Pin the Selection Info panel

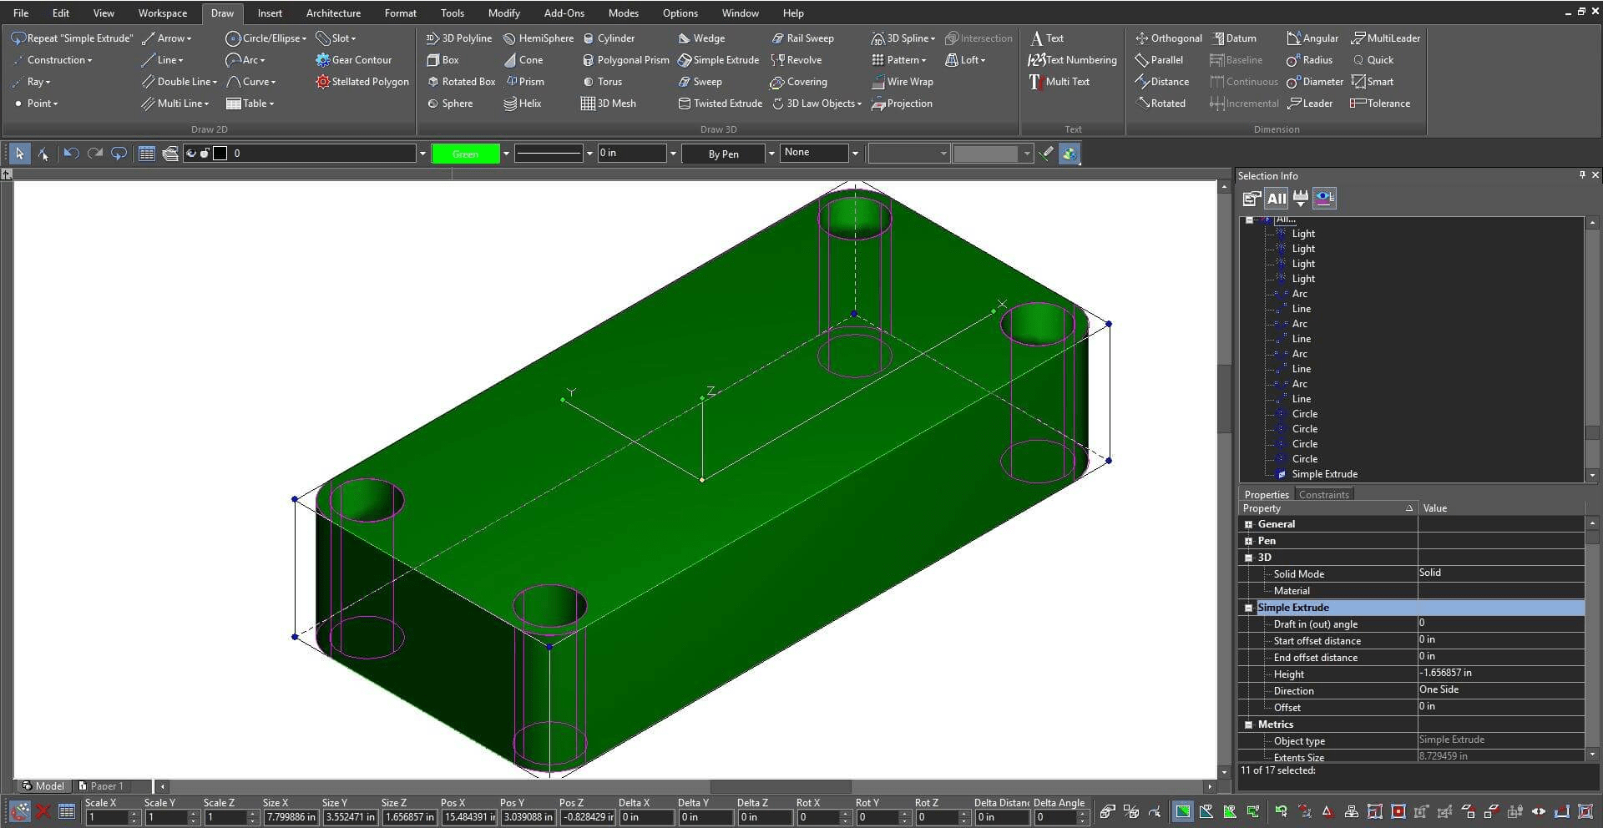(x=1581, y=175)
